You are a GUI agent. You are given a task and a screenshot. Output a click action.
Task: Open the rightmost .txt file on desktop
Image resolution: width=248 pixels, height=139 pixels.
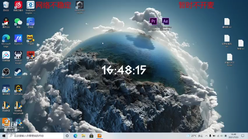pyautogui.click(x=241, y=44)
